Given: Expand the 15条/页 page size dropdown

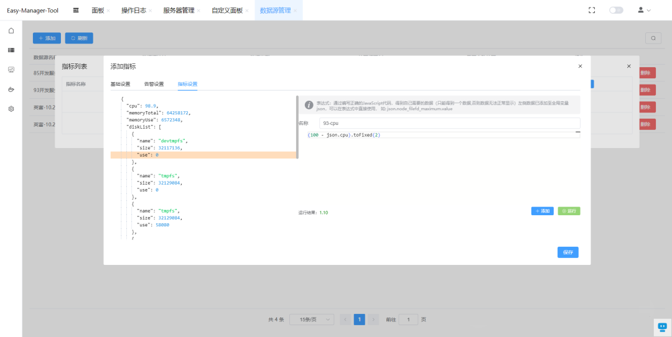Looking at the screenshot, I should click(x=312, y=319).
